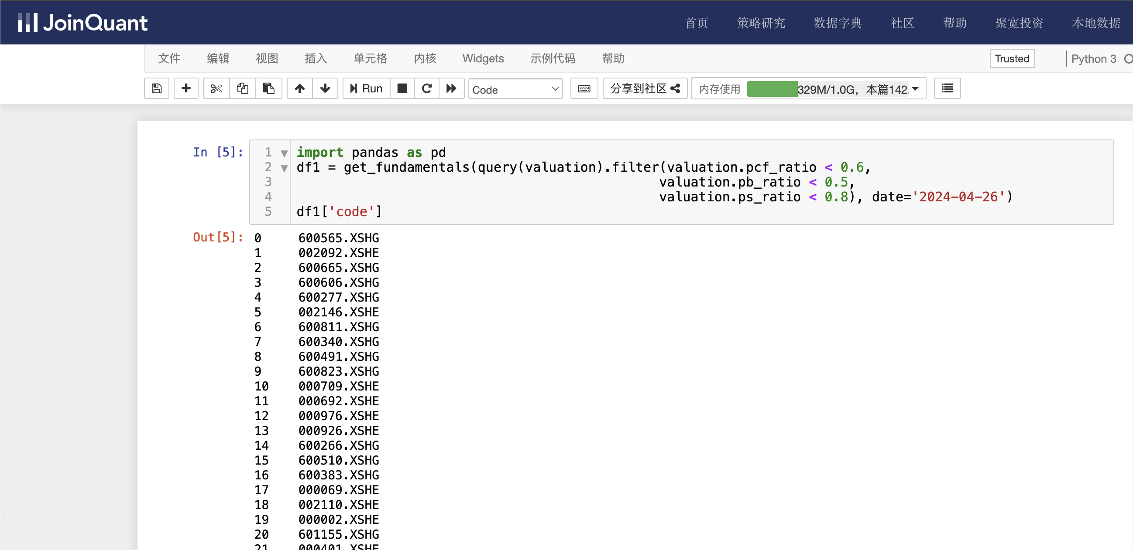Toggle the table of contents list icon
The width and height of the screenshot is (1133, 550).
947,89
